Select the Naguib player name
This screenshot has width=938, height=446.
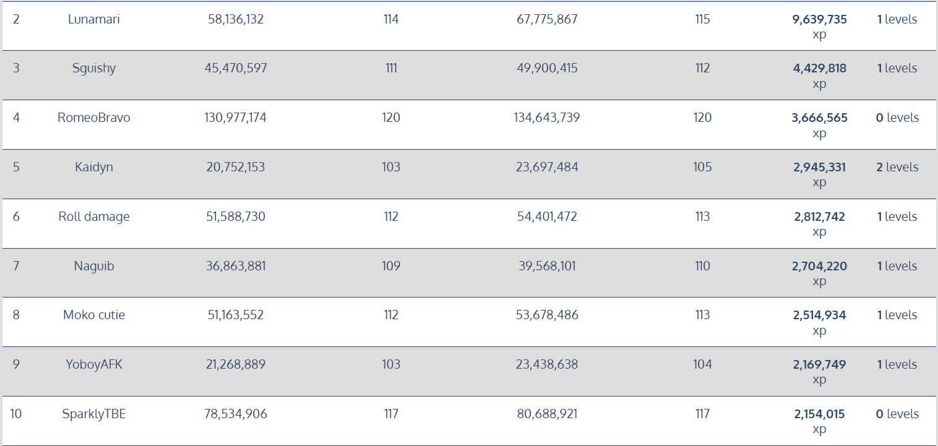94,266
